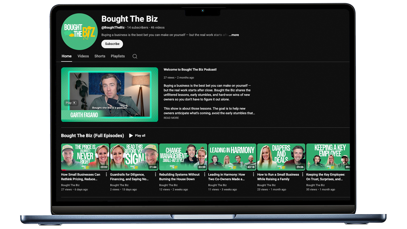Play the featured Garth Fasano welcome video
The width and height of the screenshot is (407, 229).
tap(109, 94)
